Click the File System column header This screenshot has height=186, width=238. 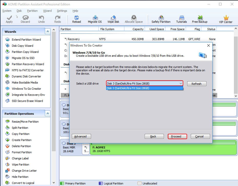[112, 29]
